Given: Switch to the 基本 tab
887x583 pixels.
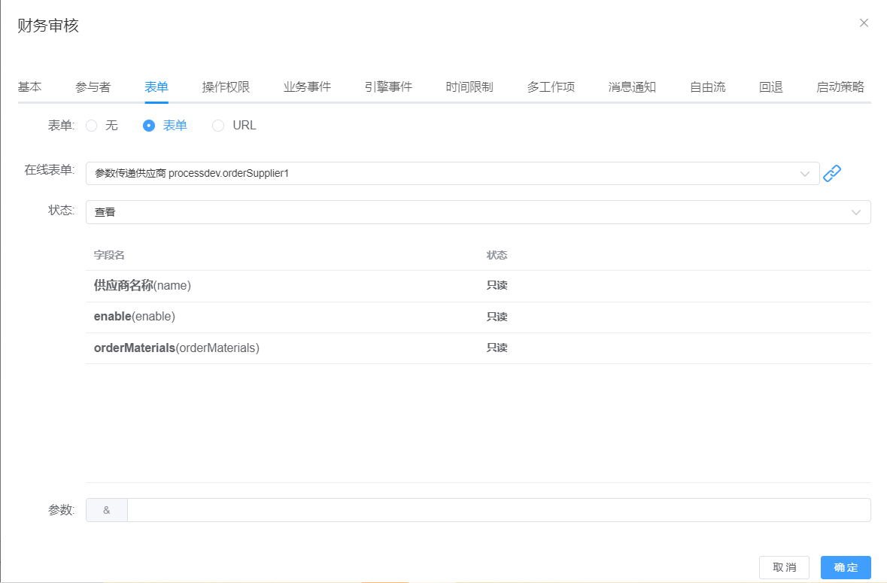Looking at the screenshot, I should tap(29, 87).
